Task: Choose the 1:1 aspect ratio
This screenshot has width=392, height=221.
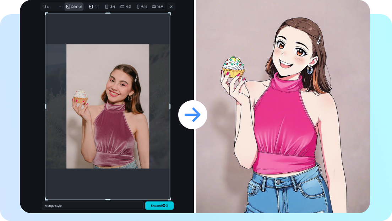Action: 94,6
